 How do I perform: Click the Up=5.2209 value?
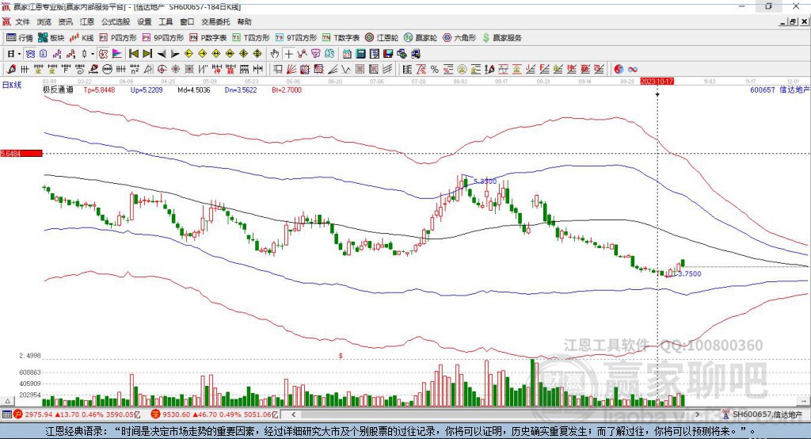(x=147, y=90)
